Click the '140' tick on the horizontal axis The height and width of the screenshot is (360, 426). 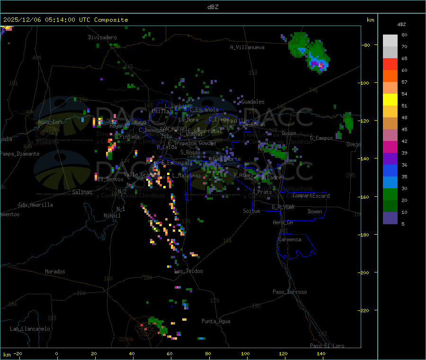tap(321, 354)
